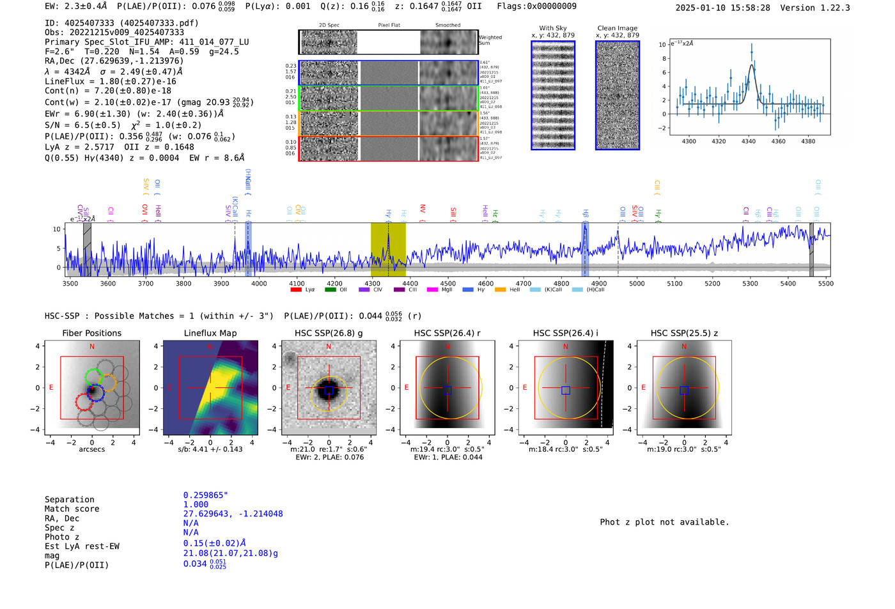Open the HSC SSP i-band cutout

566,388
